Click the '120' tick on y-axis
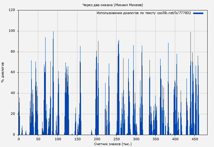This screenshot has height=147, width=214. point(12,10)
